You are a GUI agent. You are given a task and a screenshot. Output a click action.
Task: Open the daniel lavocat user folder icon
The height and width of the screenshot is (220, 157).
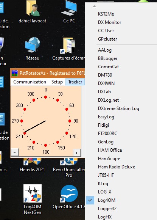[x=33, y=11]
